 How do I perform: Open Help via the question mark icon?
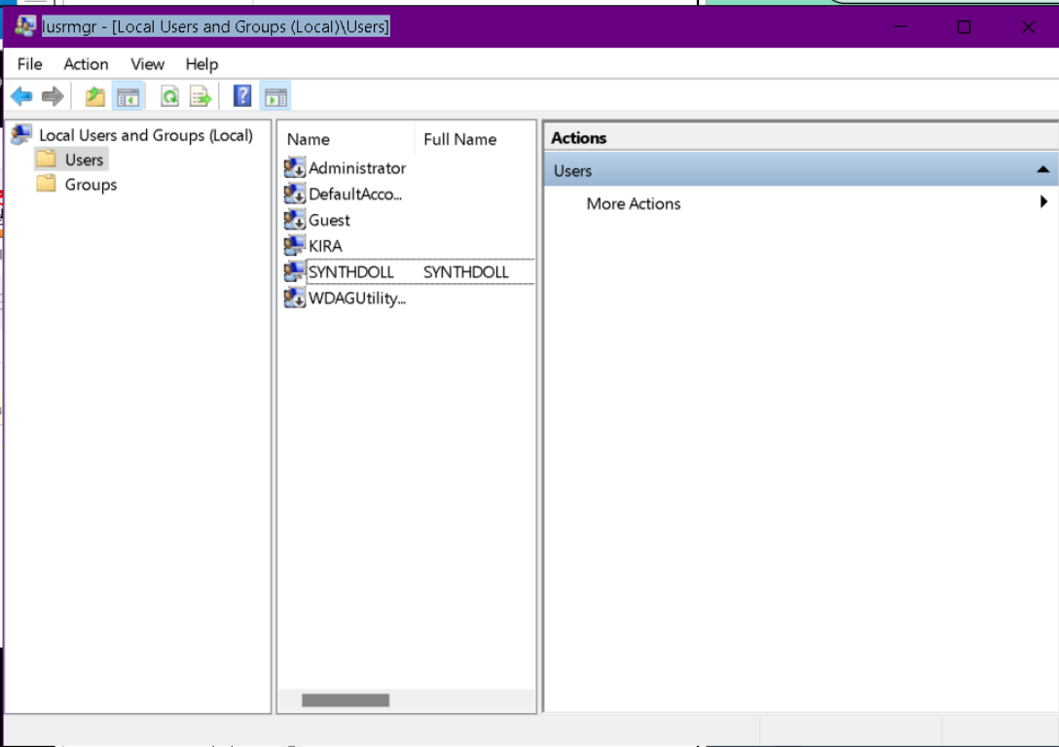tap(242, 96)
